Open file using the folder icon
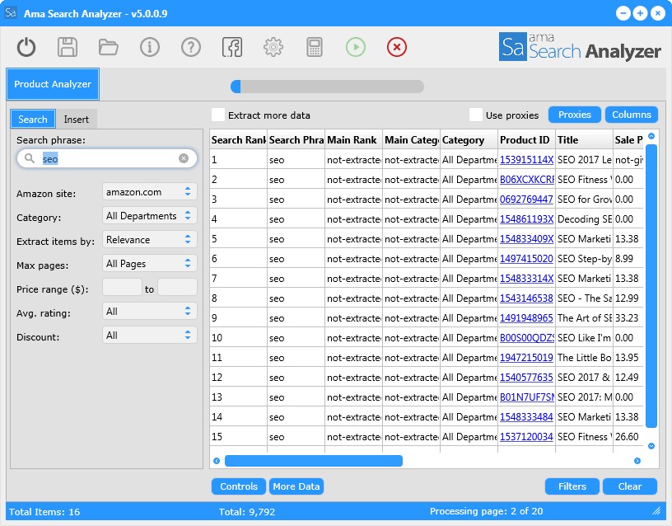Screen dimensions: 672x526 [109, 47]
